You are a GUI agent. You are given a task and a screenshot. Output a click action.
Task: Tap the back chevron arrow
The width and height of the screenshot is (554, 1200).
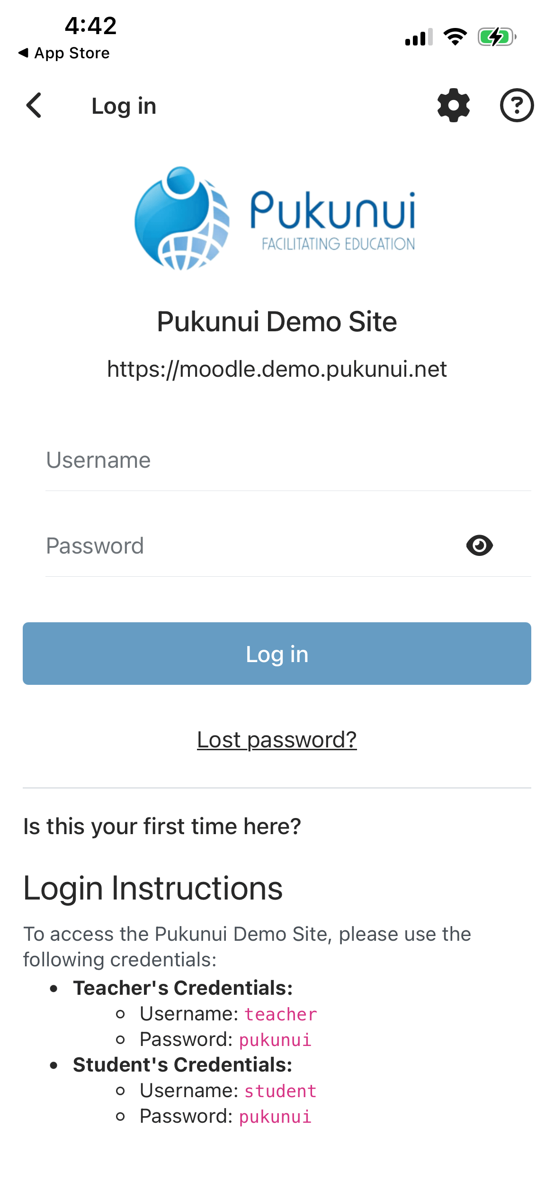(x=34, y=105)
